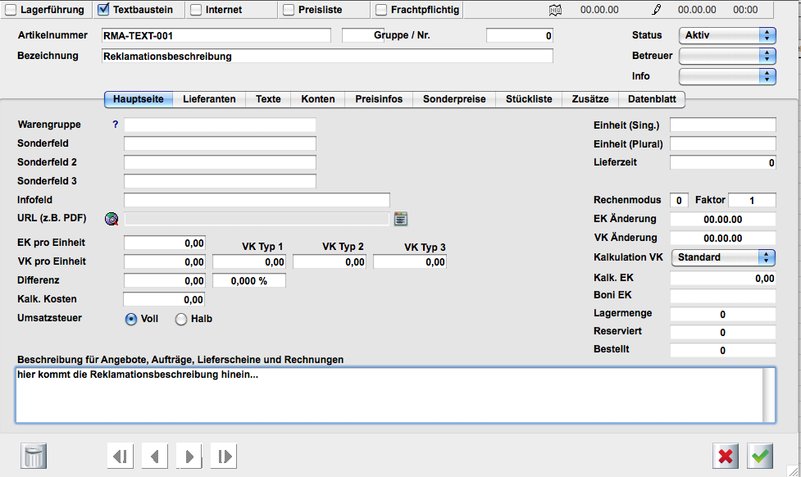Click the Bezeichnung input field

click(327, 57)
